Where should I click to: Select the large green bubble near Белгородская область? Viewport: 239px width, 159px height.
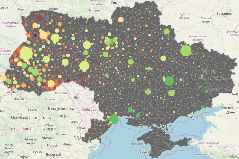(x=186, y=50)
